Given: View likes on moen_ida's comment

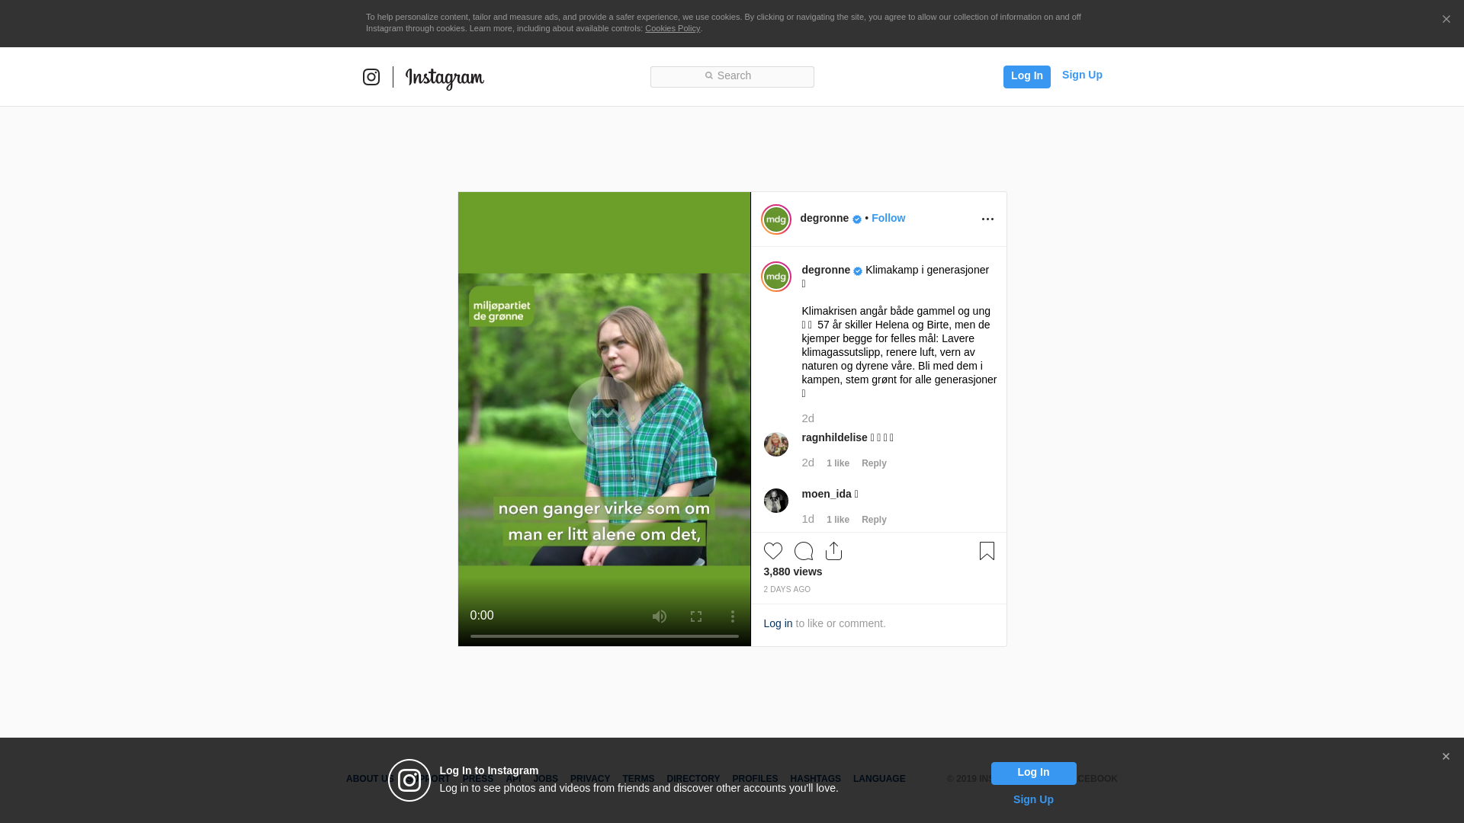Looking at the screenshot, I should (x=838, y=520).
